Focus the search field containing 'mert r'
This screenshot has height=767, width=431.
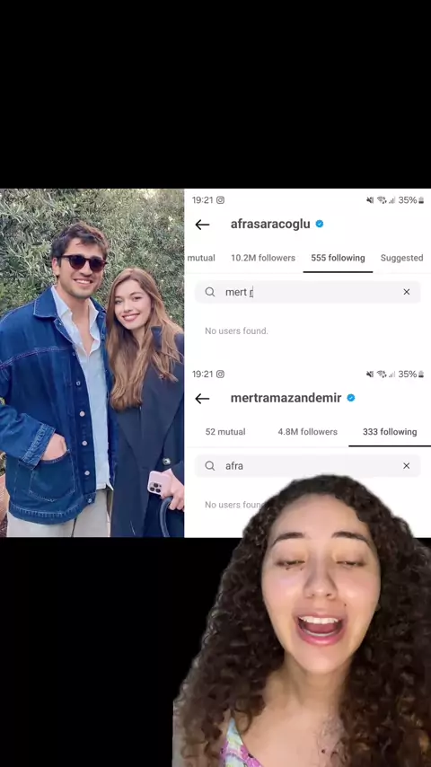tap(308, 292)
